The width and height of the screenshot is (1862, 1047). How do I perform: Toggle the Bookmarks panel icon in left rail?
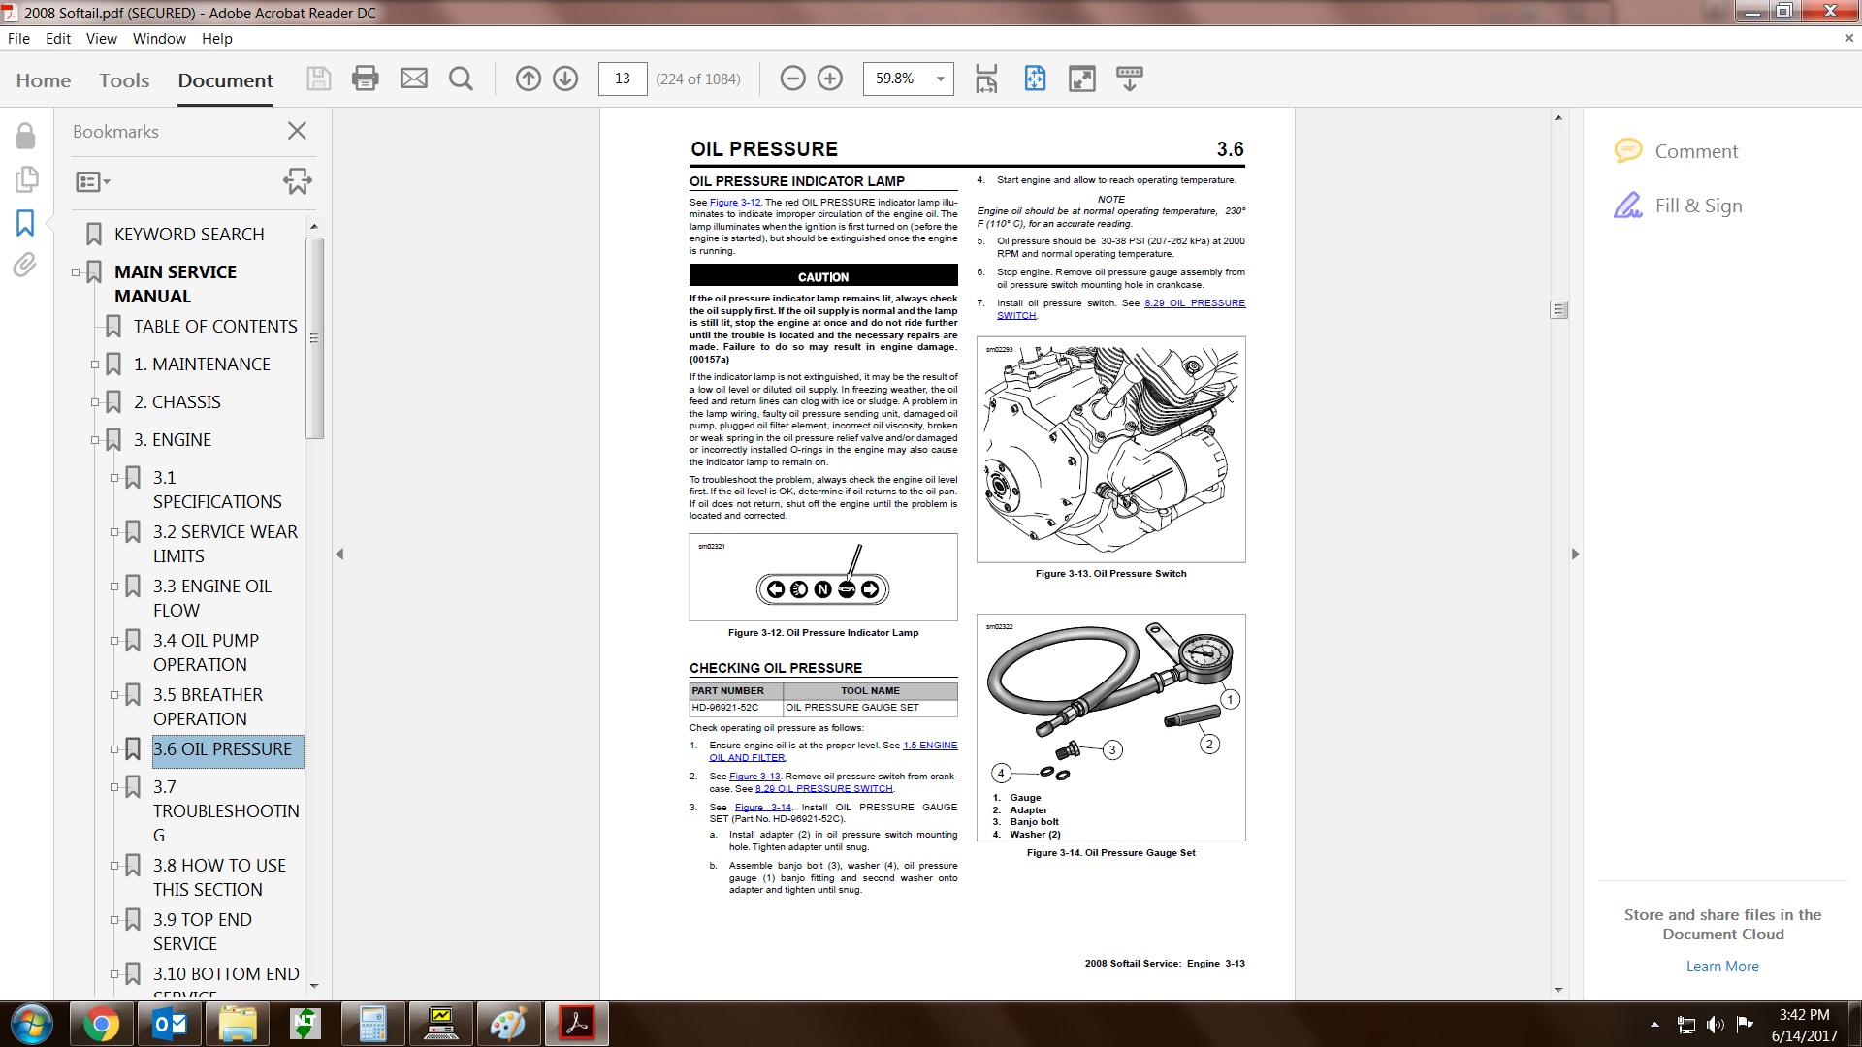(x=25, y=223)
